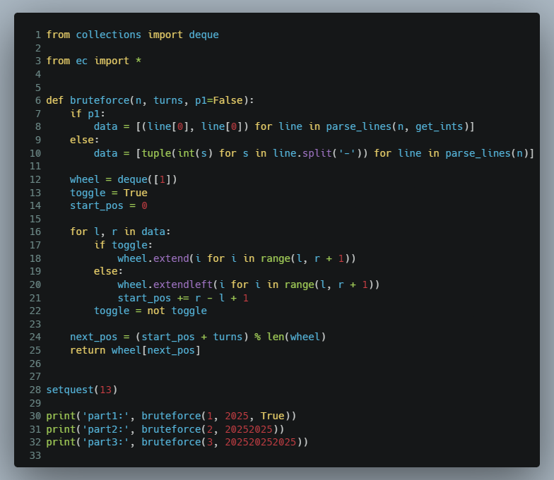Click 'len(wheel)' on line 24

pyautogui.click(x=297, y=337)
